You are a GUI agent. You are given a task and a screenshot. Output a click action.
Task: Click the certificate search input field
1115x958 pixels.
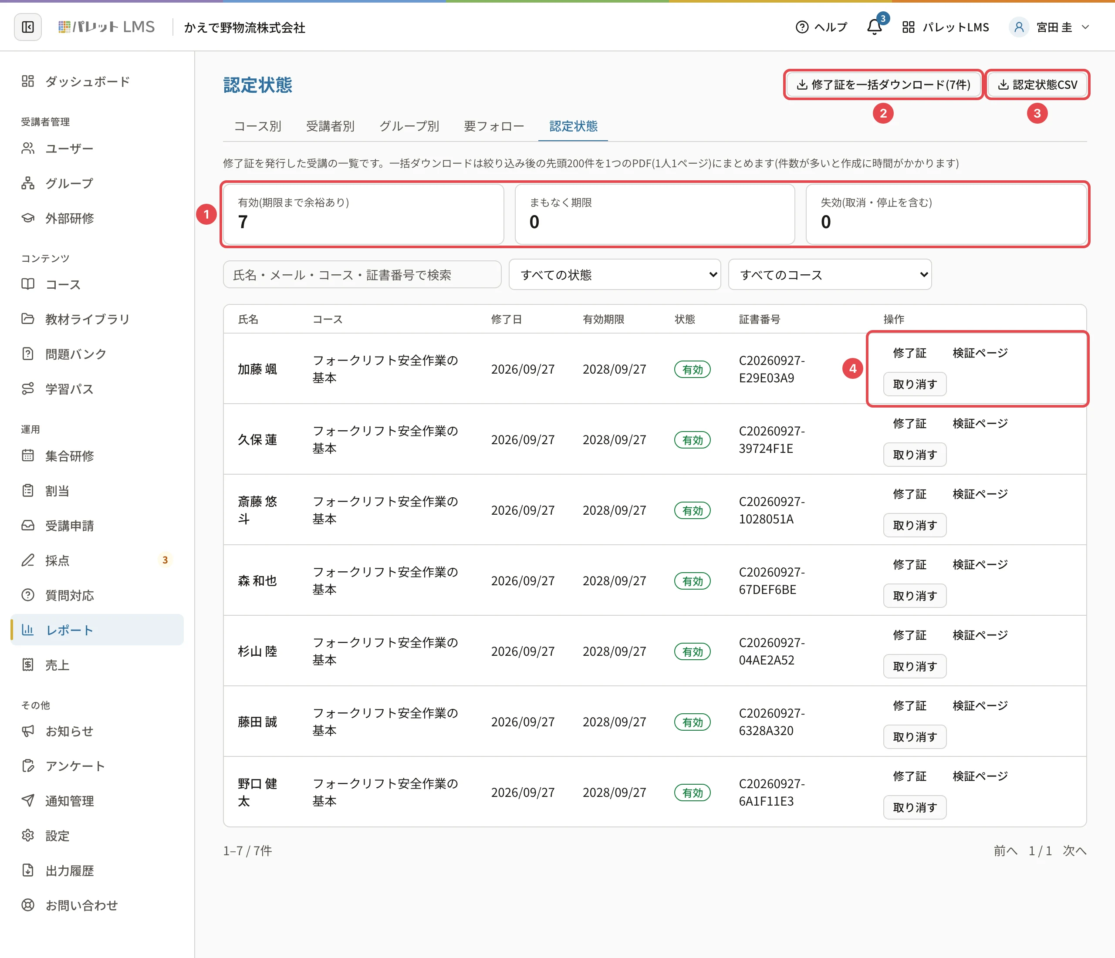click(362, 275)
